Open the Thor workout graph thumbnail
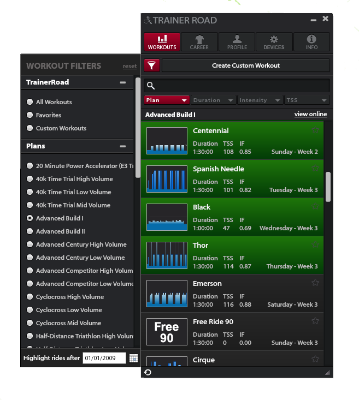This screenshot has width=359, height=400. coord(167,255)
